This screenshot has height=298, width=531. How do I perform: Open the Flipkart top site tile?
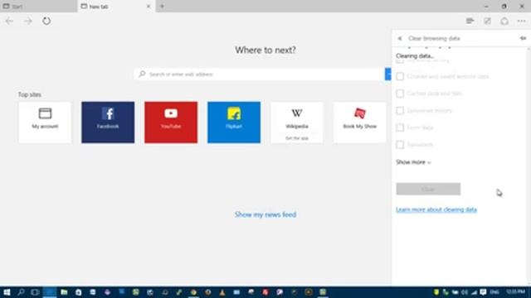[234, 123]
